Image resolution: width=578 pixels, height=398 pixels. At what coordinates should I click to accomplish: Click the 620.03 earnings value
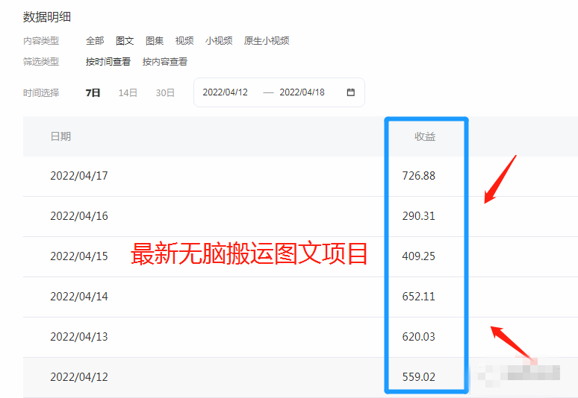tap(419, 337)
